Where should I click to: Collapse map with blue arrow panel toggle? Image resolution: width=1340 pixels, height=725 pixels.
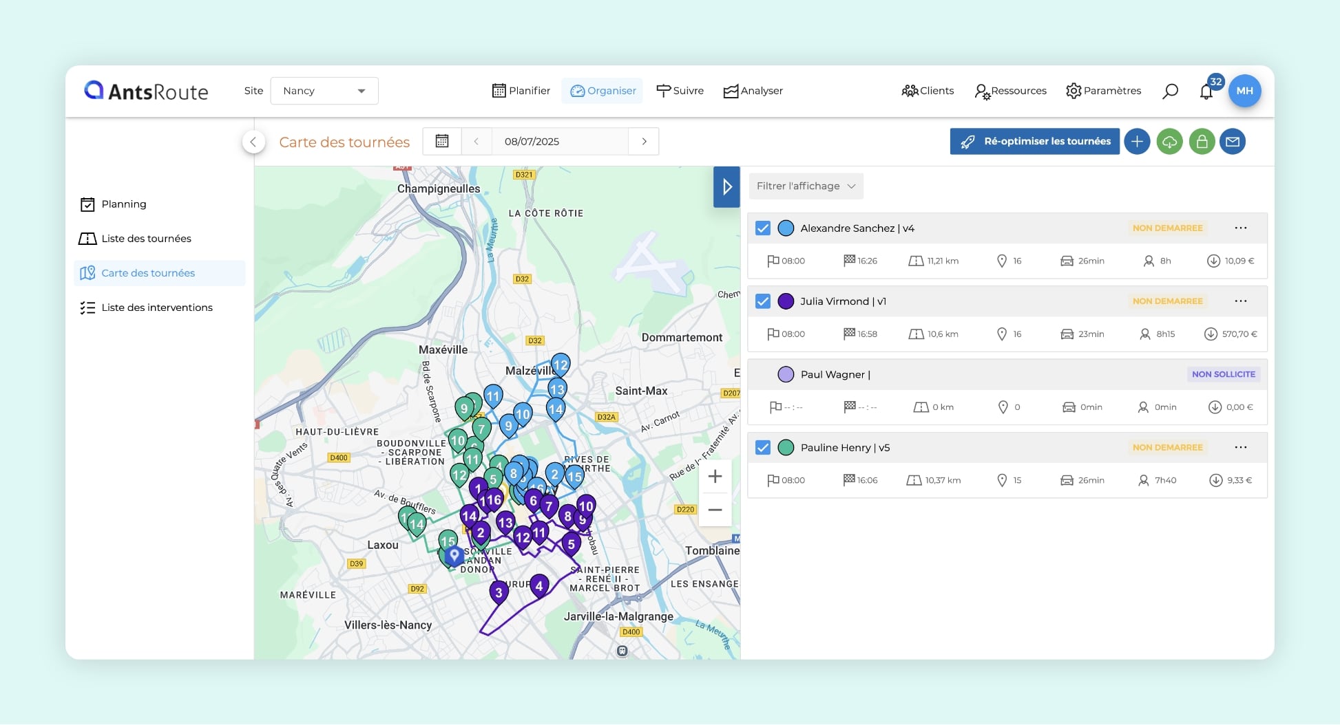click(726, 186)
